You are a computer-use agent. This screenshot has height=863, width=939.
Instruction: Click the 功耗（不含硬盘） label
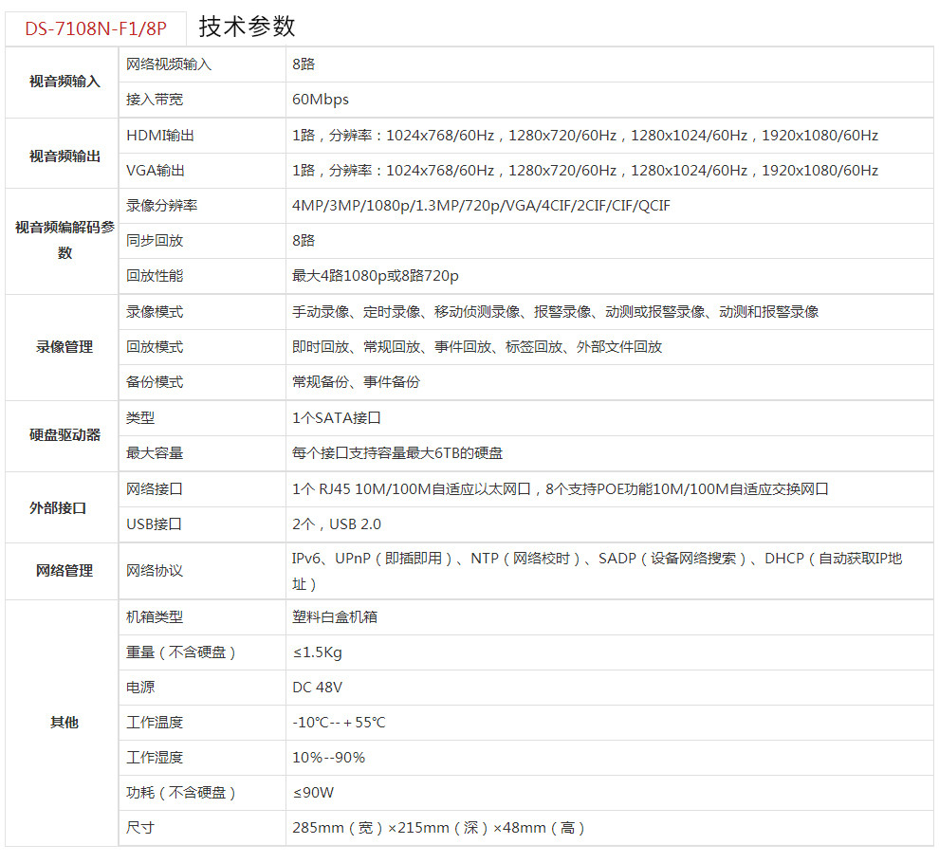coord(181,793)
